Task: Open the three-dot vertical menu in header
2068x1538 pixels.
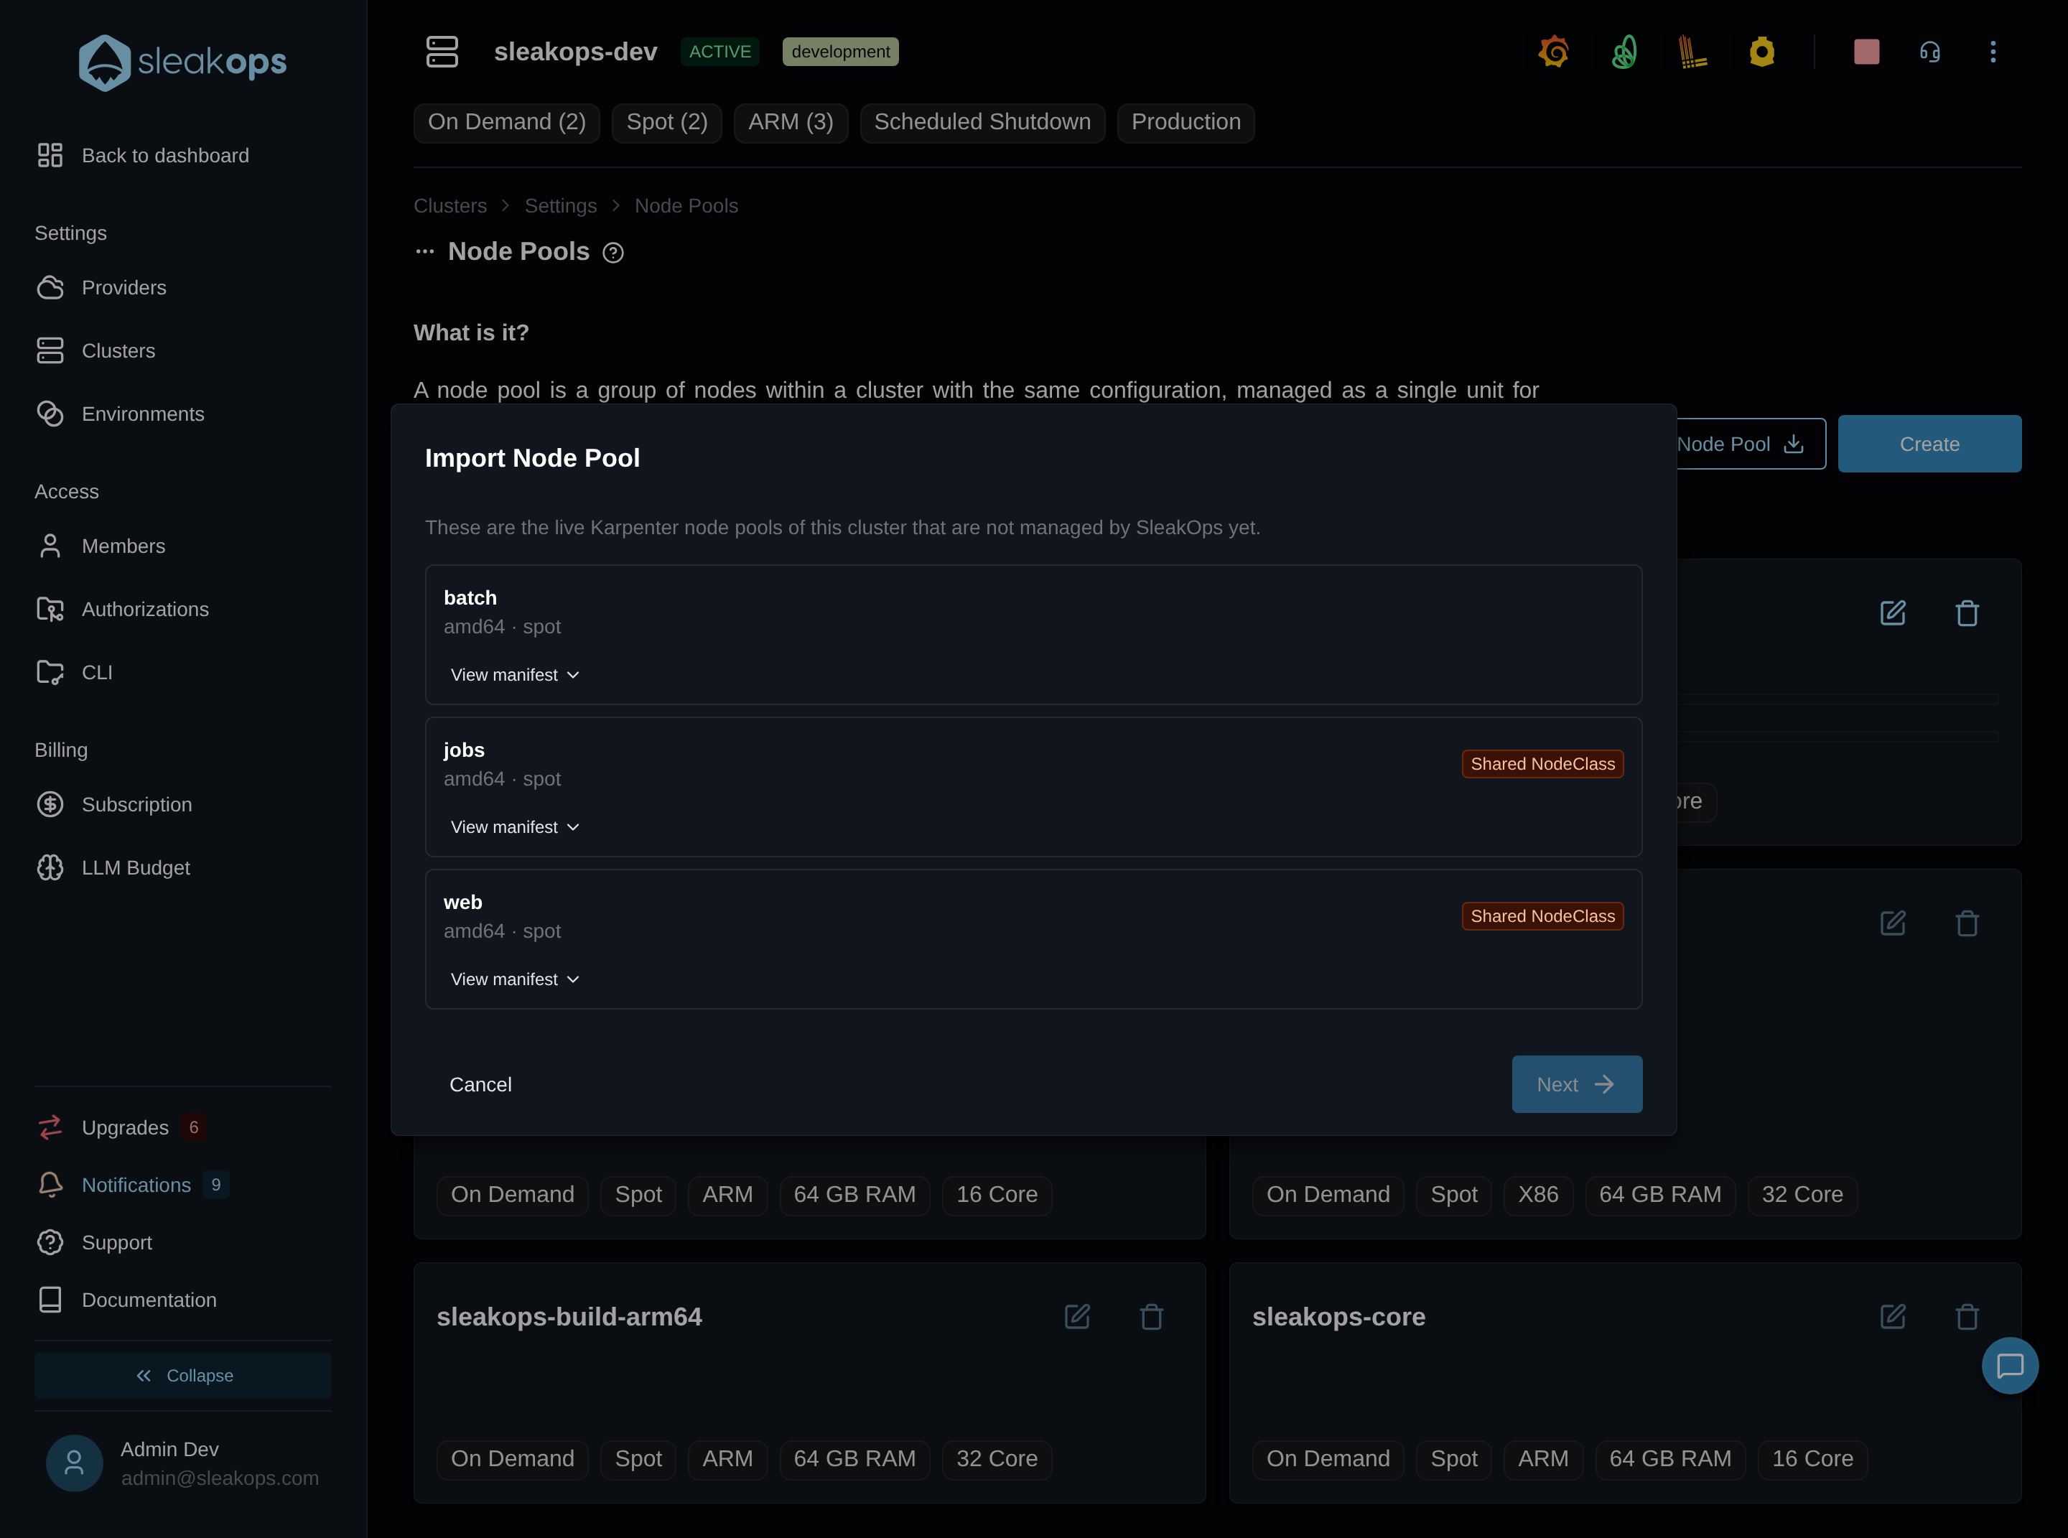Action: pyautogui.click(x=1993, y=52)
